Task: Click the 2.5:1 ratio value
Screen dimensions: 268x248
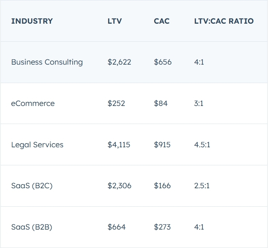Action: tap(202, 186)
